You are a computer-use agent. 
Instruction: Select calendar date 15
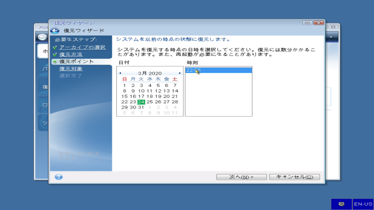(124, 96)
